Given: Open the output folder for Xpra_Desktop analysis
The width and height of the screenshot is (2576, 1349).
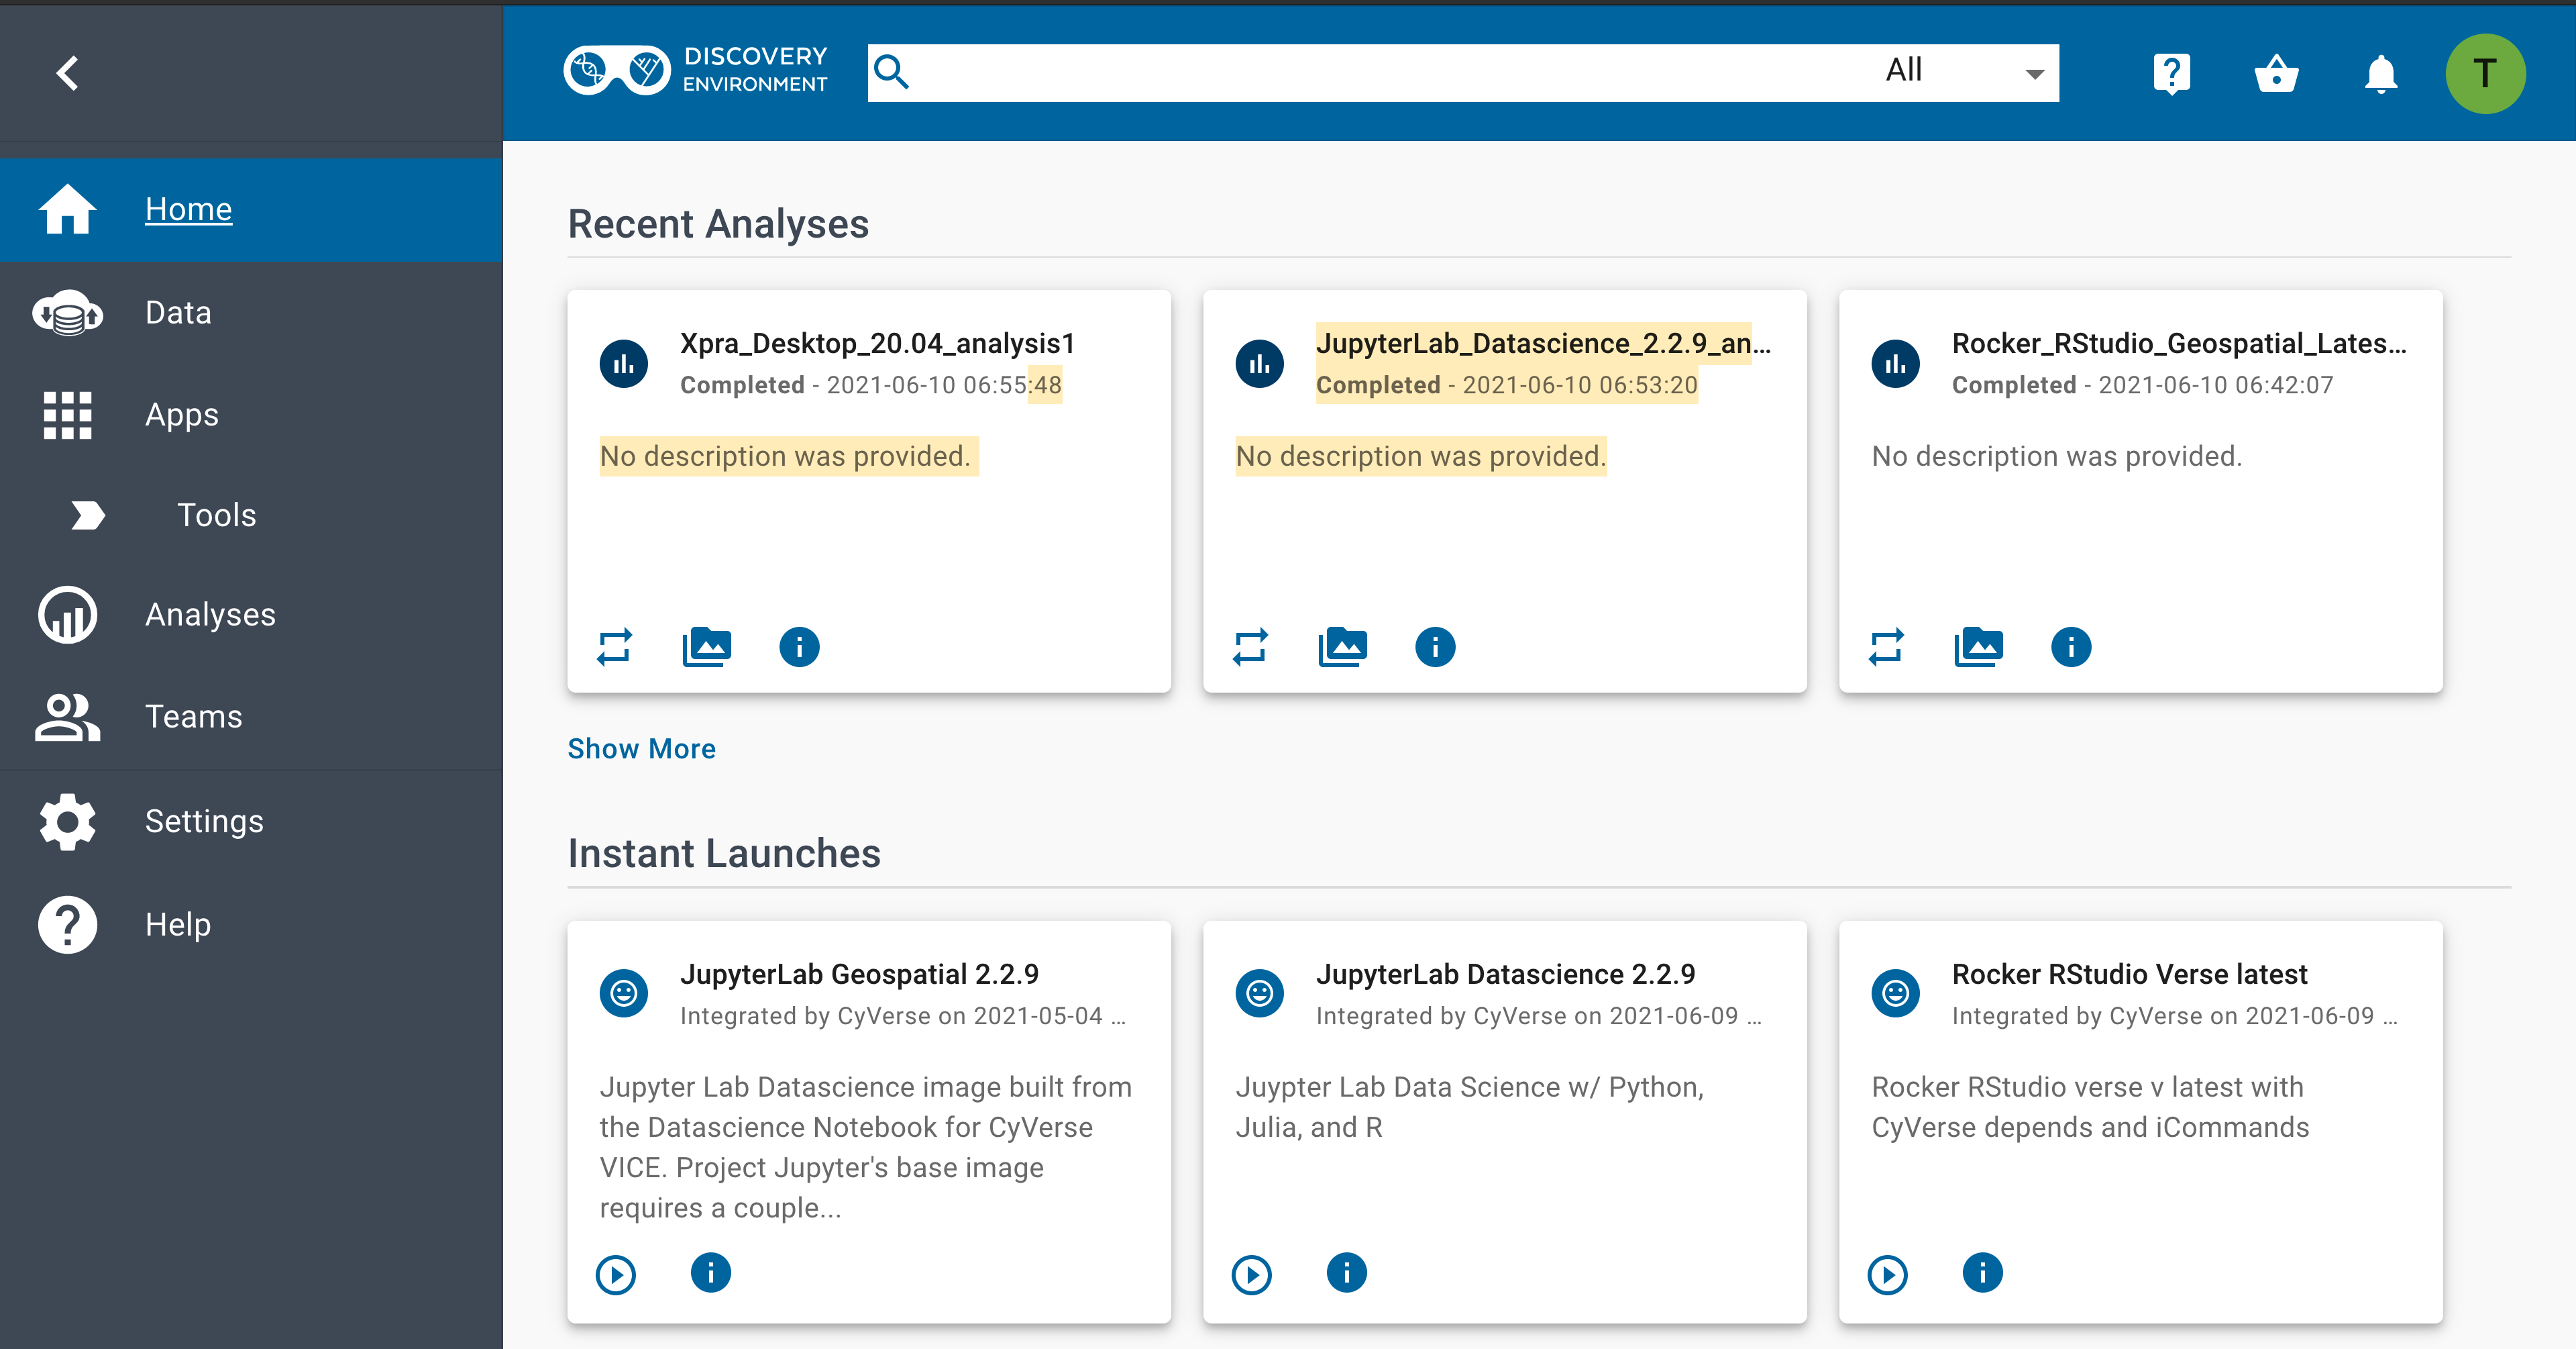Looking at the screenshot, I should tap(707, 646).
